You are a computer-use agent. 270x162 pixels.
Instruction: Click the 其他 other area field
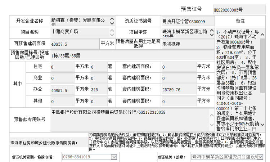point(62,102)
